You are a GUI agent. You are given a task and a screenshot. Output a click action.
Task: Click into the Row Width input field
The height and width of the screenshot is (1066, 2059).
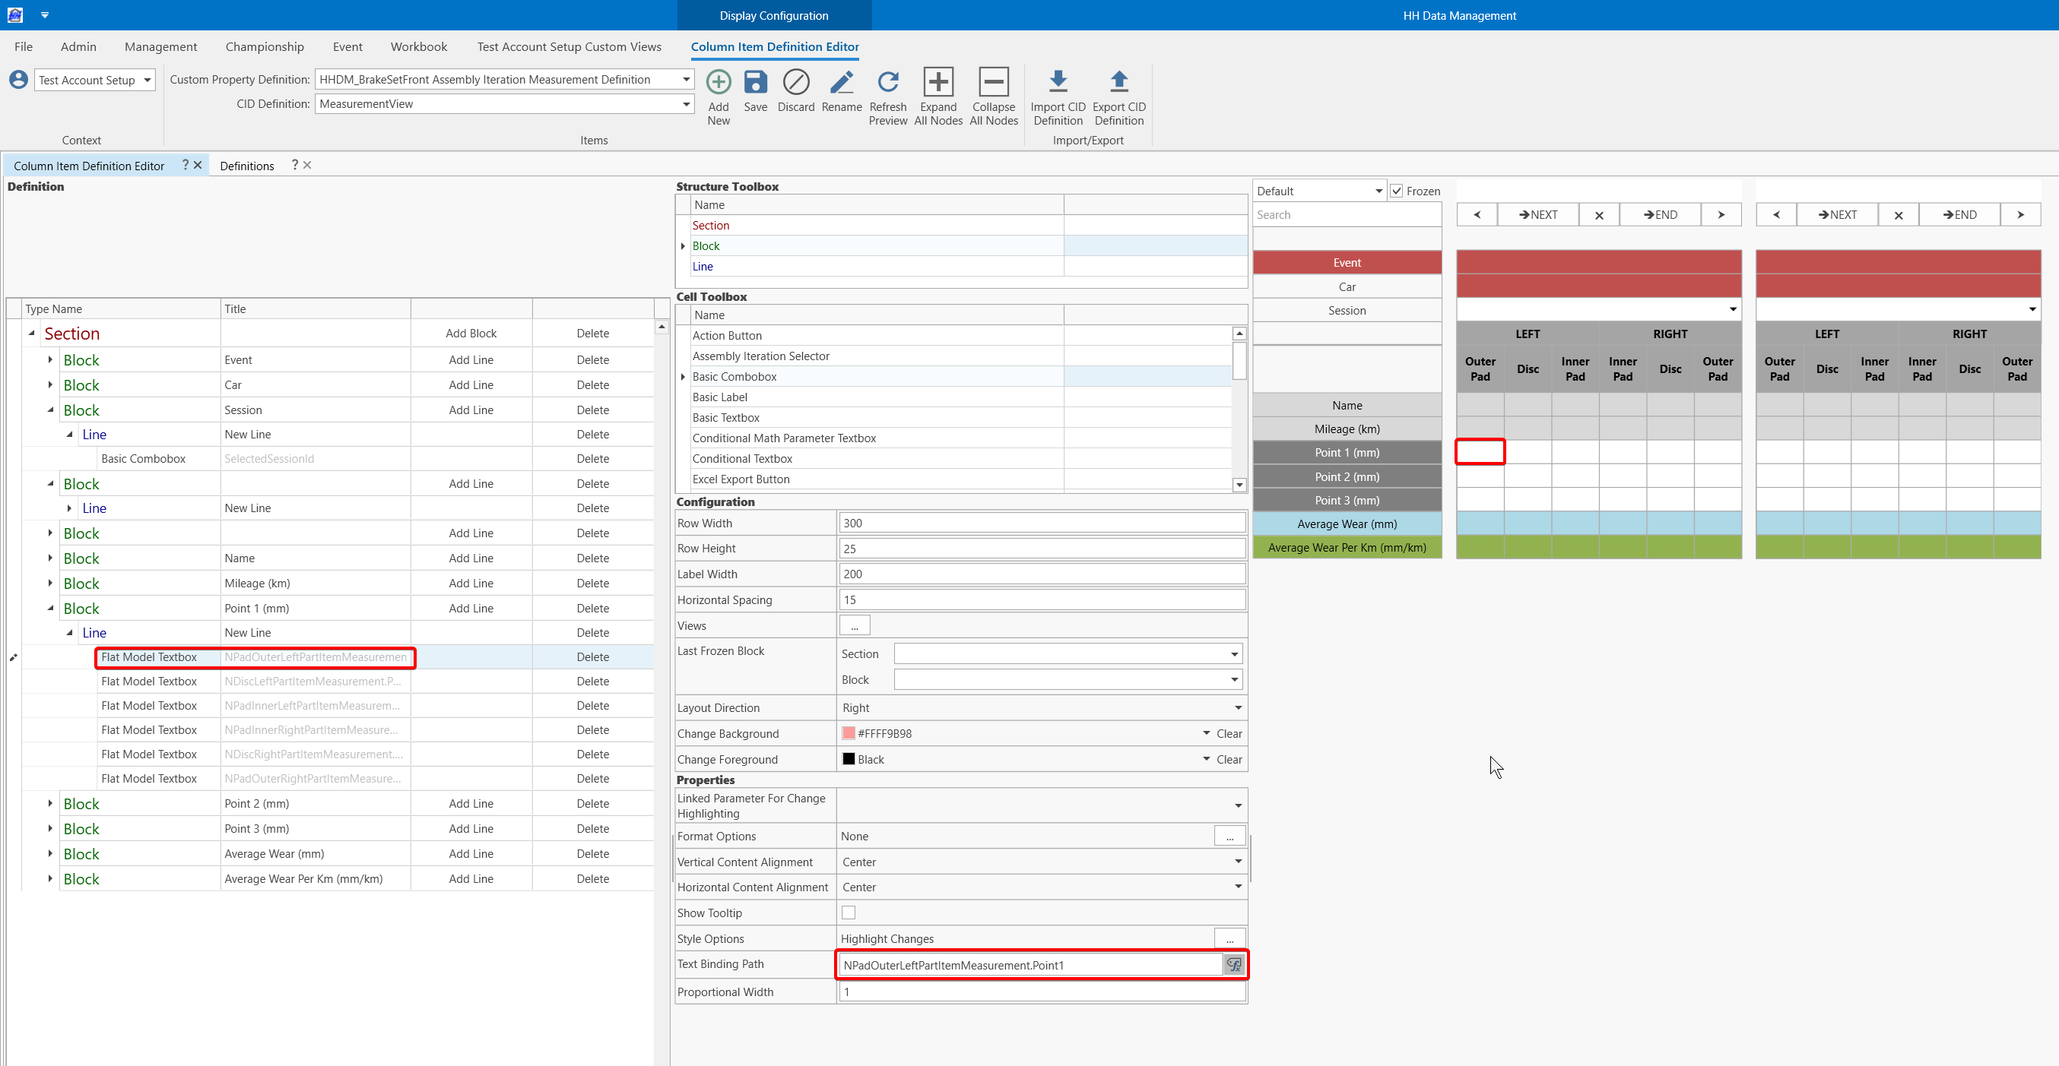point(1041,523)
